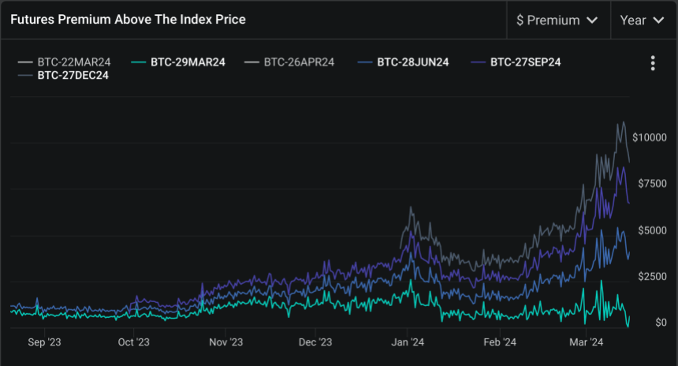Toggle the BTC-26APR24 series in legend
678x366 pixels.
click(299, 62)
